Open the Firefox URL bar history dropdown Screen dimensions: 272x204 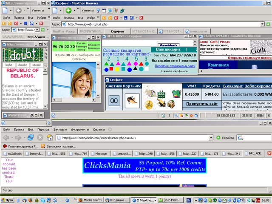coord(211,138)
